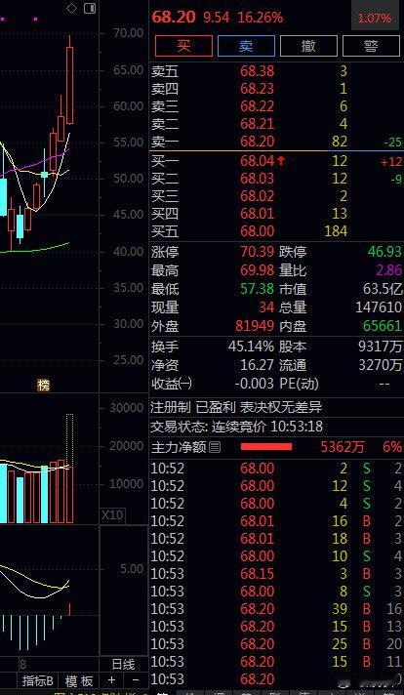
Task: Click the 换手 value 45.14%
Action: tap(251, 347)
